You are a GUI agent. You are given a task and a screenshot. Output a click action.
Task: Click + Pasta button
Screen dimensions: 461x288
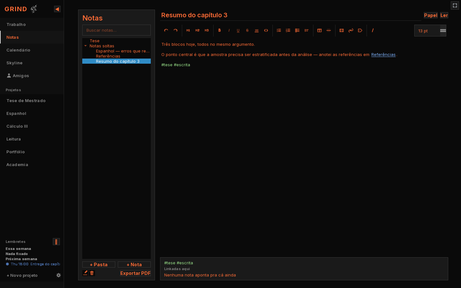click(x=99, y=264)
